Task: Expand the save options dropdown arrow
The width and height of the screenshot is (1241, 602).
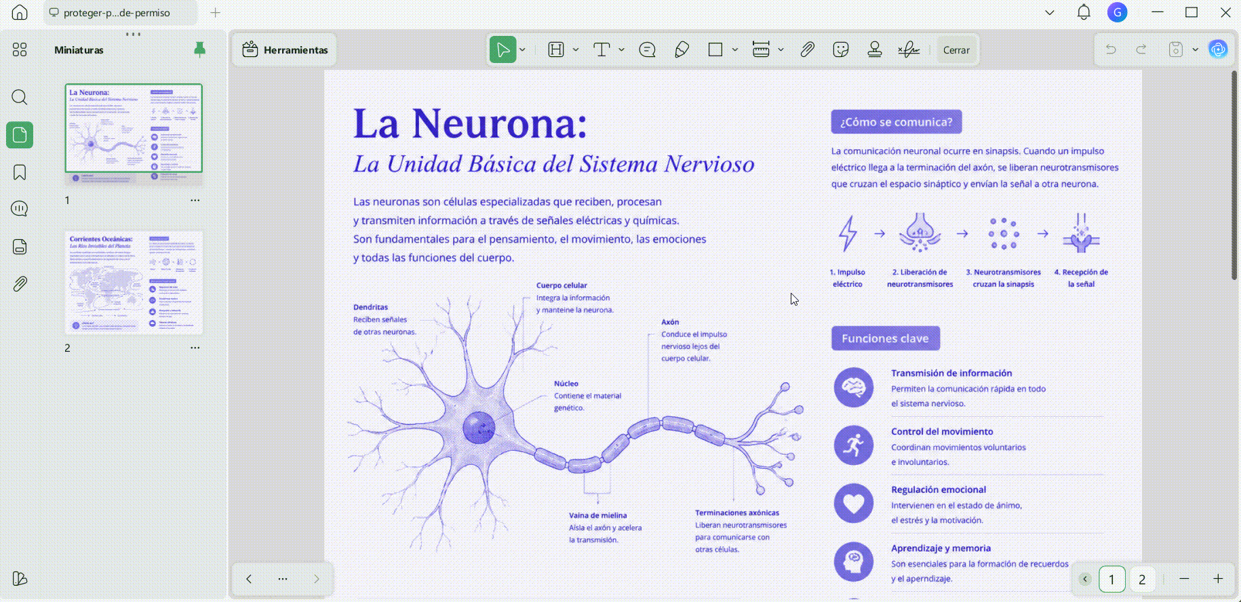Action: coord(1195,49)
